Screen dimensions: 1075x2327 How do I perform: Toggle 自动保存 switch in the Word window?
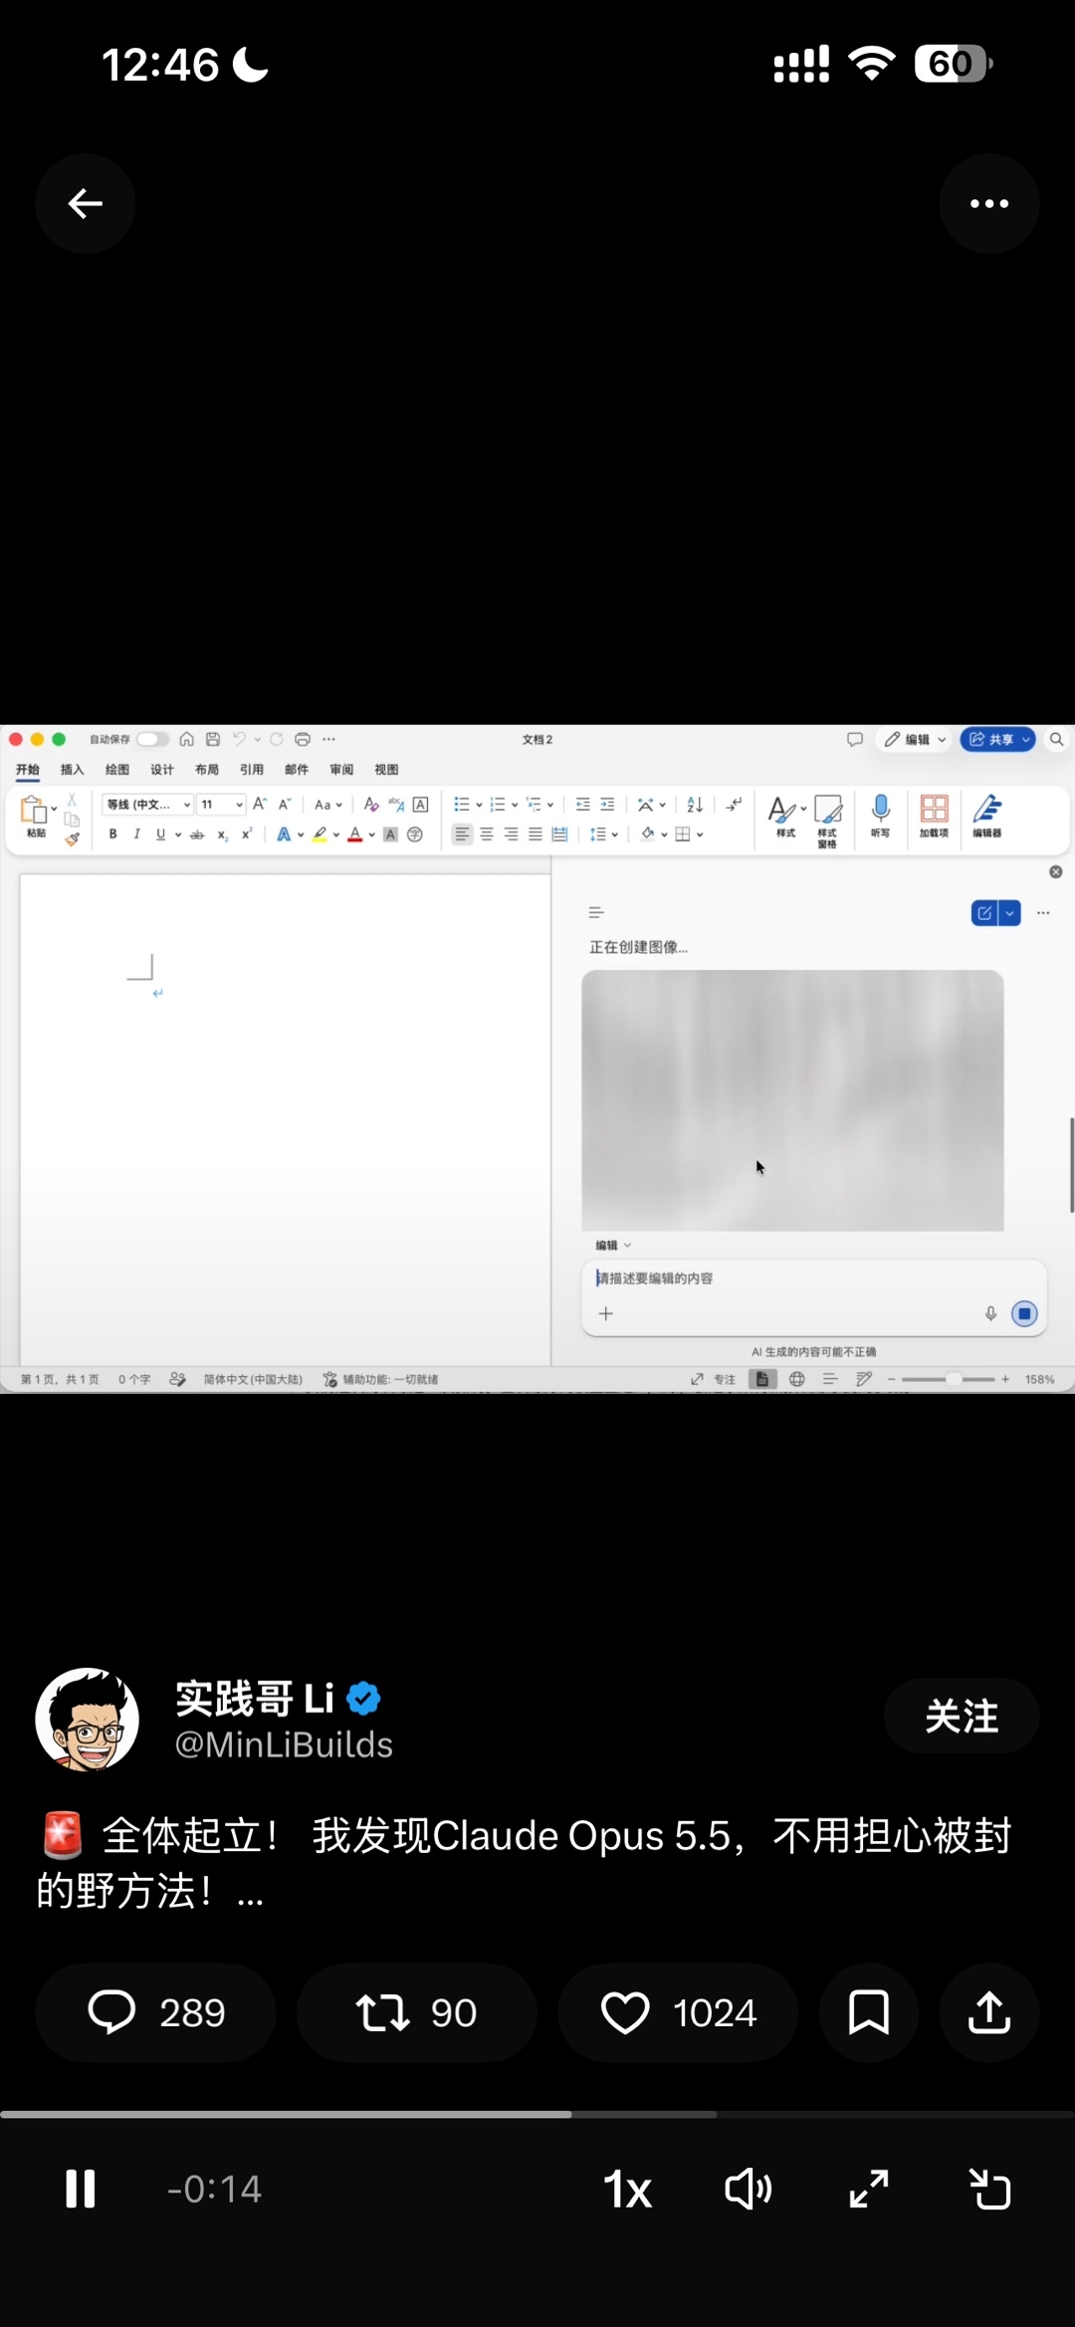(x=152, y=739)
